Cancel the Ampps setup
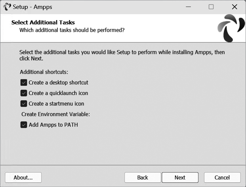This screenshot has height=187, width=246. pos(222,178)
